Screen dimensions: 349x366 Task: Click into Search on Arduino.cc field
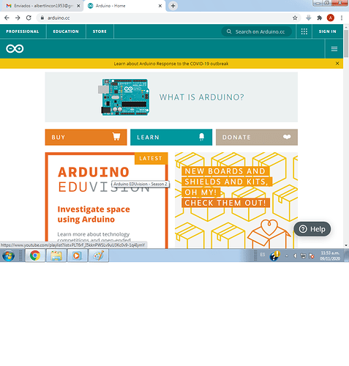point(256,31)
